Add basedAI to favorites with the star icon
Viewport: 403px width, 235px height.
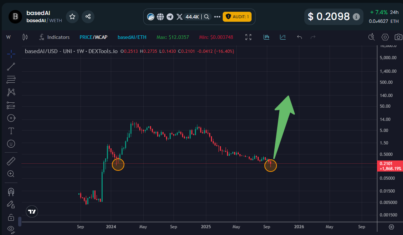pos(72,17)
